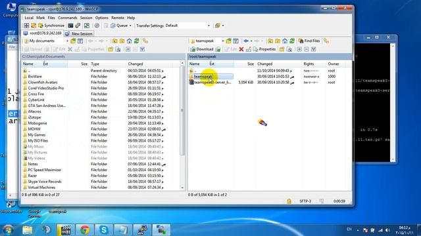
Task: Click the local panel filter icon
Action: (x=80, y=41)
